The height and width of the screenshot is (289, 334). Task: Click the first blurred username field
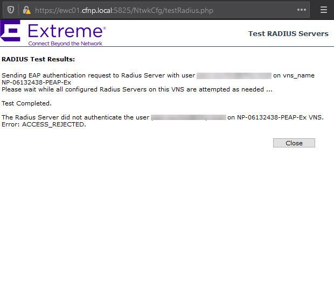tap(234, 76)
